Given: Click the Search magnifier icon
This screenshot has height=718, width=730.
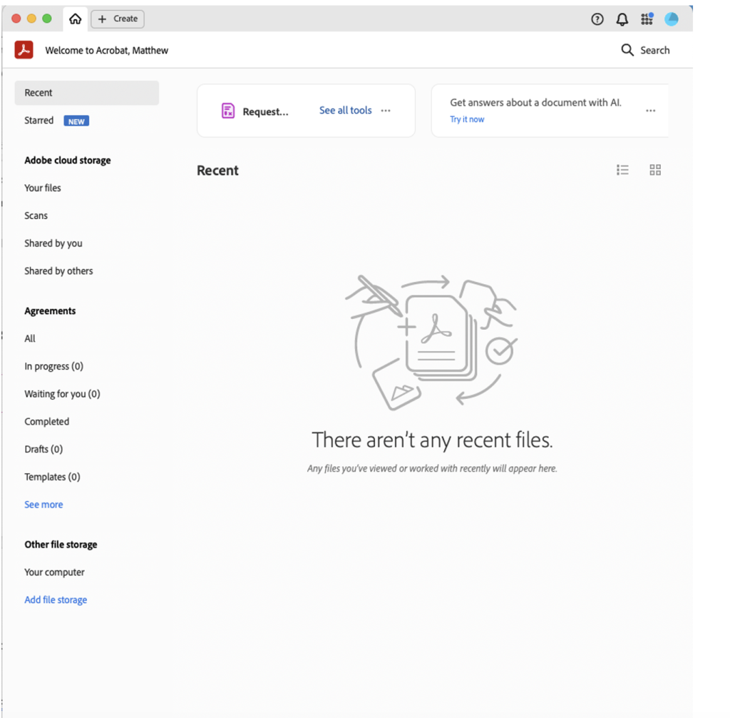Looking at the screenshot, I should pyautogui.click(x=627, y=50).
